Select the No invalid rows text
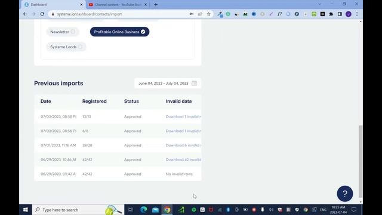 click(x=179, y=174)
